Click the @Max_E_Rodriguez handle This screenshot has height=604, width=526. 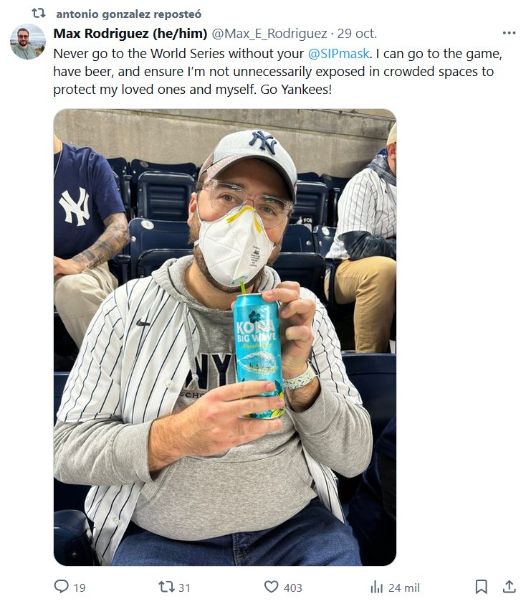[269, 34]
